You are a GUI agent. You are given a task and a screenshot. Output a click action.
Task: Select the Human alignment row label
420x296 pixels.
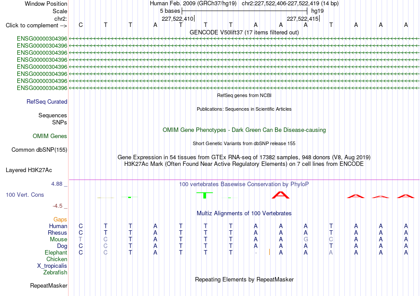[x=58, y=226]
